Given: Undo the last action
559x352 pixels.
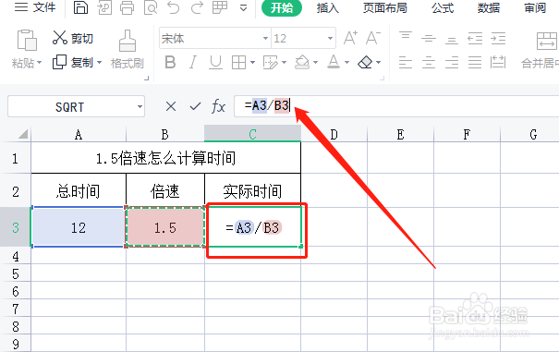Looking at the screenshot, I should pyautogui.click(x=174, y=7).
